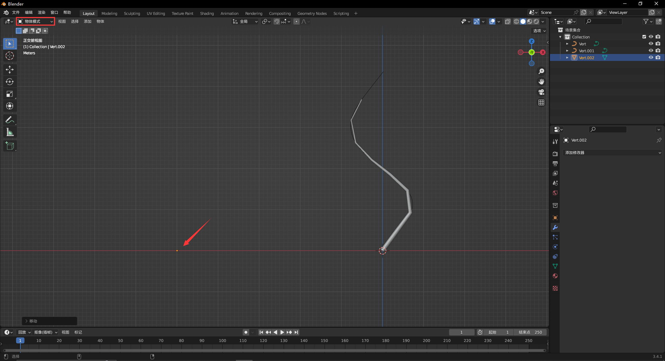Select the Cursor tool in the toolbar
665x361 pixels.
(10, 56)
